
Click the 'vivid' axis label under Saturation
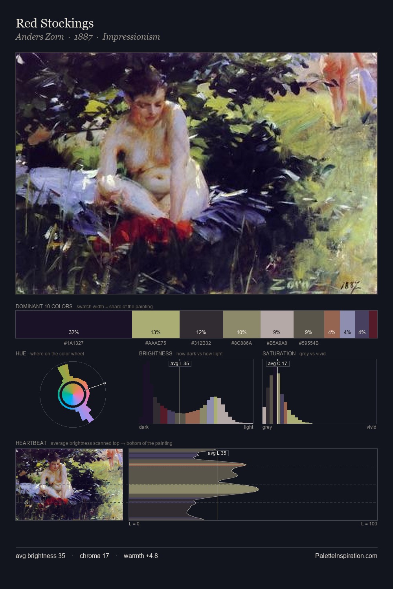coord(371,427)
